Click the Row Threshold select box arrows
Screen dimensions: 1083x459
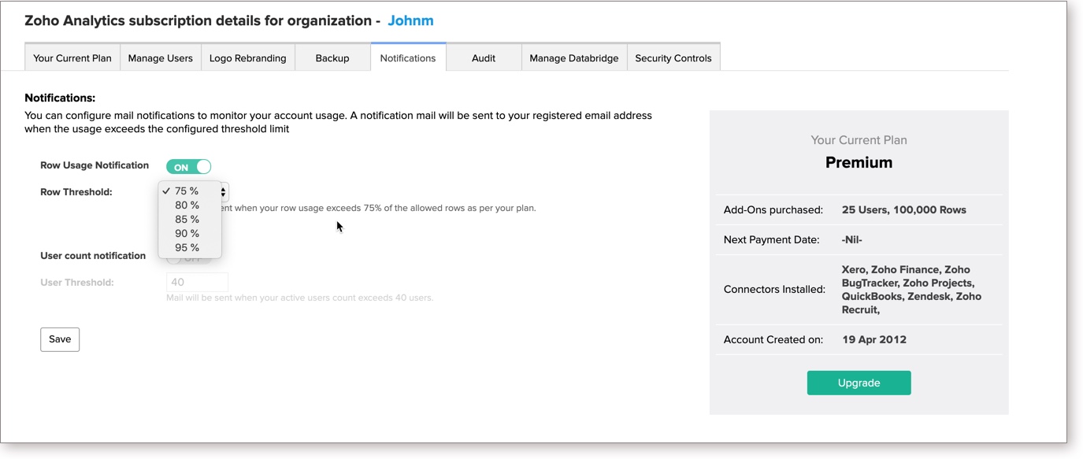click(x=224, y=192)
